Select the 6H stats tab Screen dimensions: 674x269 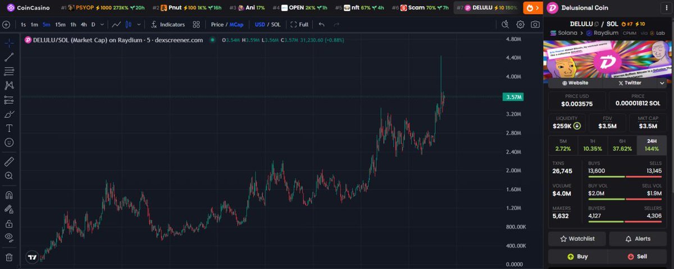tap(622, 145)
